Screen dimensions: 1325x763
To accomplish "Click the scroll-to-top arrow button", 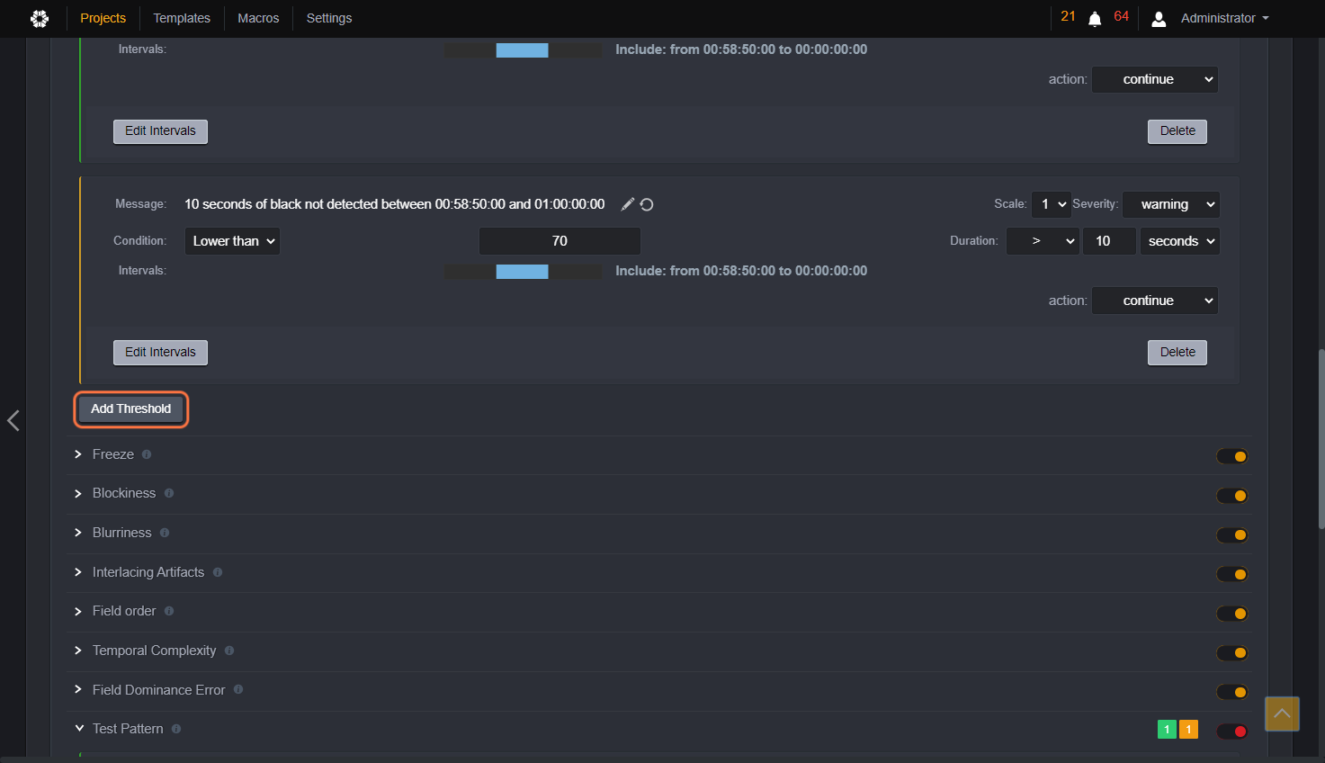I will point(1282,714).
